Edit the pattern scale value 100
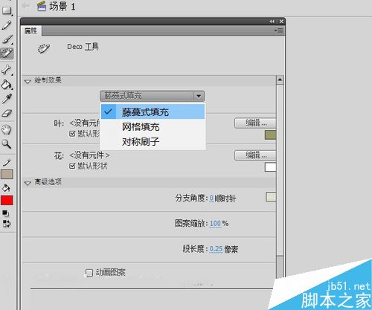 (215, 224)
